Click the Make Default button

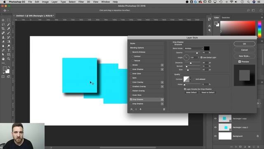pyautogui.click(x=191, y=93)
